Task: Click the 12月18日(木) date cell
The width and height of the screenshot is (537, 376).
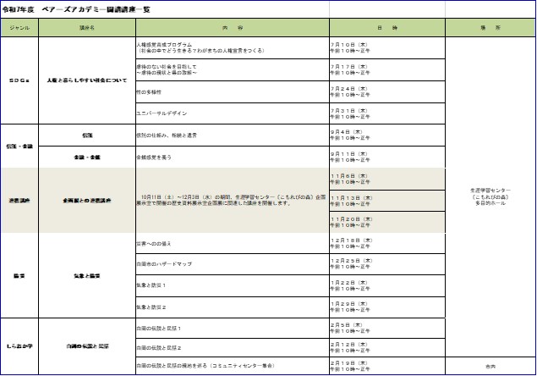Action: point(387,244)
